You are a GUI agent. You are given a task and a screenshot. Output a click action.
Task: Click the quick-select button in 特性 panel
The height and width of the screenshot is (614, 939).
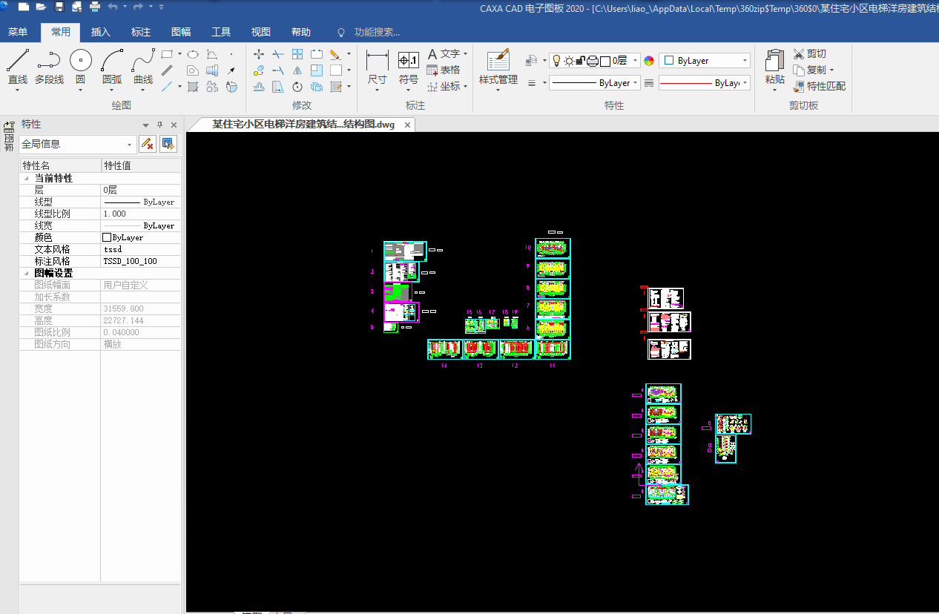click(x=168, y=144)
